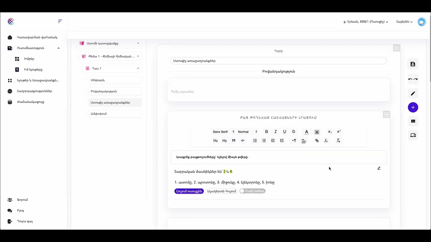Apply strikethrough formatting

pyautogui.click(x=294, y=132)
